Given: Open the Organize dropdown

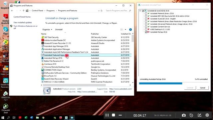Looking at the screenshot, I should pyautogui.click(x=47, y=30).
